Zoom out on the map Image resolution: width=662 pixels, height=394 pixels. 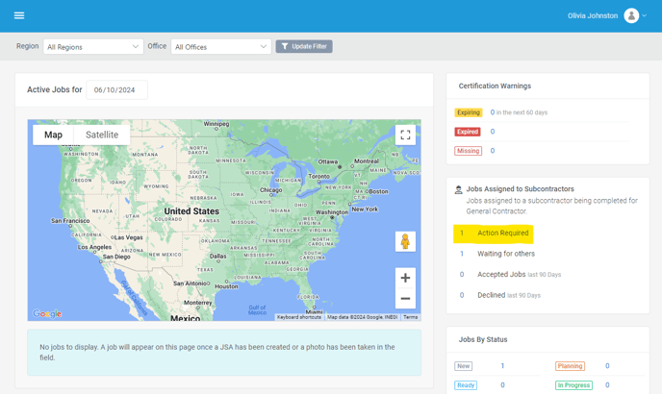[405, 298]
